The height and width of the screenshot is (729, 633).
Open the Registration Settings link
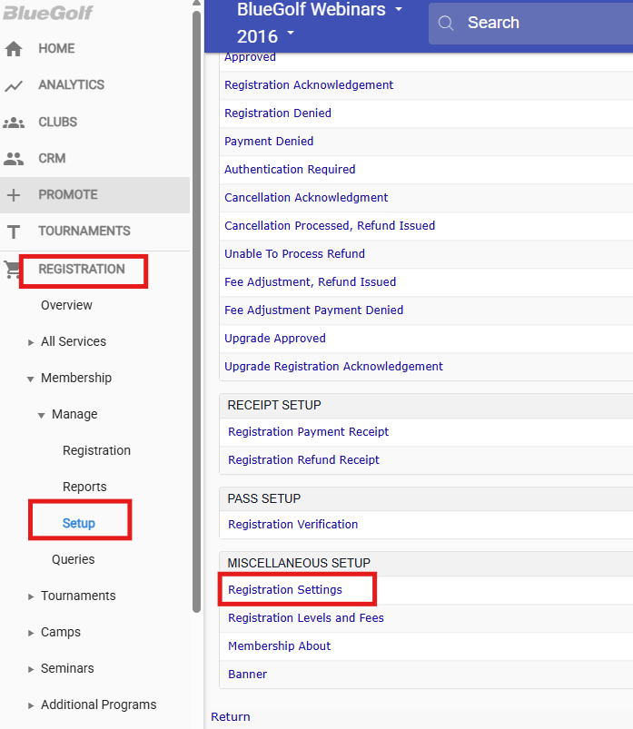[285, 589]
